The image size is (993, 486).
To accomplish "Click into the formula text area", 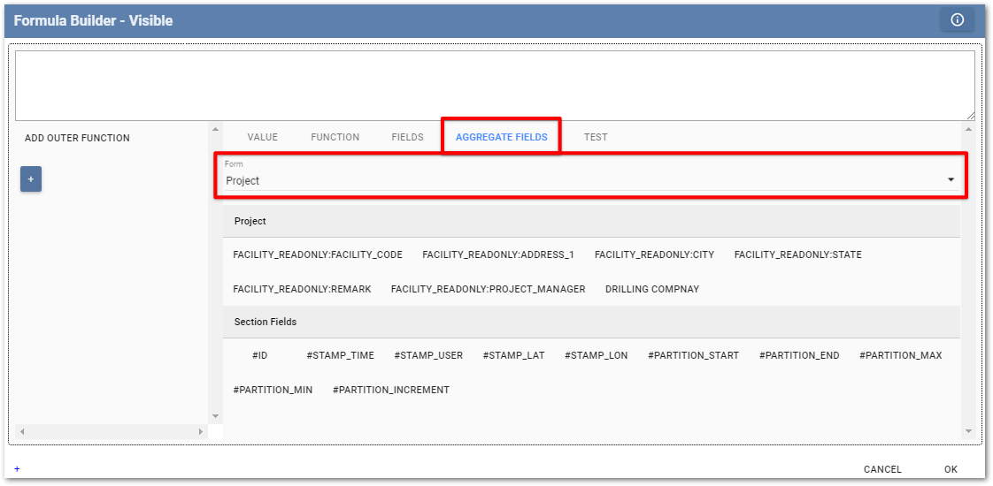I will [x=495, y=86].
